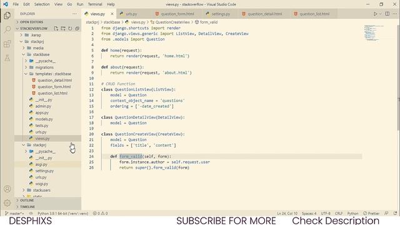The width and height of the screenshot is (400, 225).
Task: Open the Help menu
Action: (111, 4)
